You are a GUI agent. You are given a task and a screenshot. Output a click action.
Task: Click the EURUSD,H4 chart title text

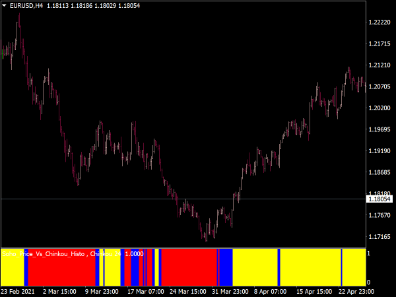[x=26, y=6]
